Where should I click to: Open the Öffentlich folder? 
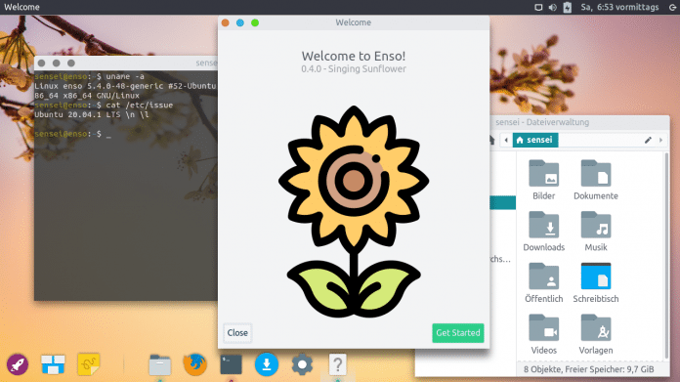point(544,282)
